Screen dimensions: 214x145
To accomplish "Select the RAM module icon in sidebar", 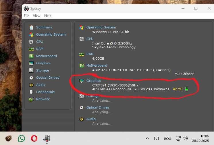I will coord(31,49).
